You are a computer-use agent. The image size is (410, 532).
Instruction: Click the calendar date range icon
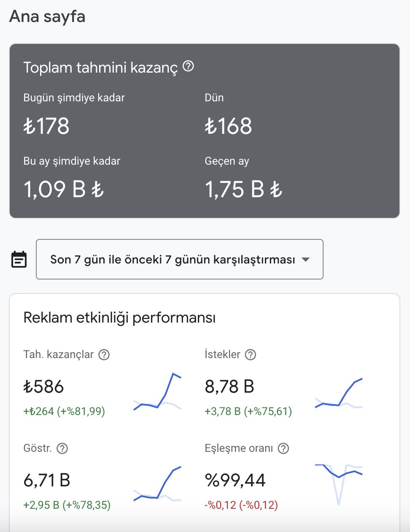(19, 259)
